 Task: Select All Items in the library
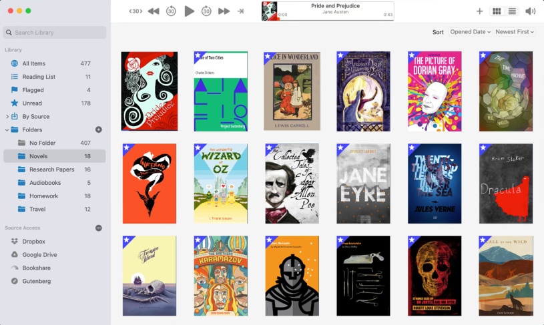click(55, 63)
